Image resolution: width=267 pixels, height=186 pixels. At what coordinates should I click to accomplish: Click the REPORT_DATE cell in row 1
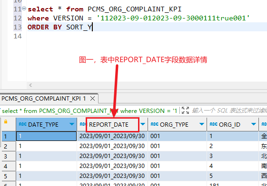112,136
